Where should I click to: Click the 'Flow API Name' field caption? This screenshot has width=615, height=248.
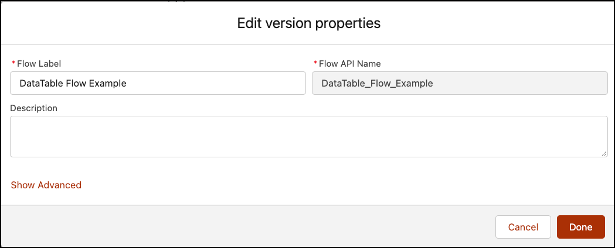click(350, 64)
